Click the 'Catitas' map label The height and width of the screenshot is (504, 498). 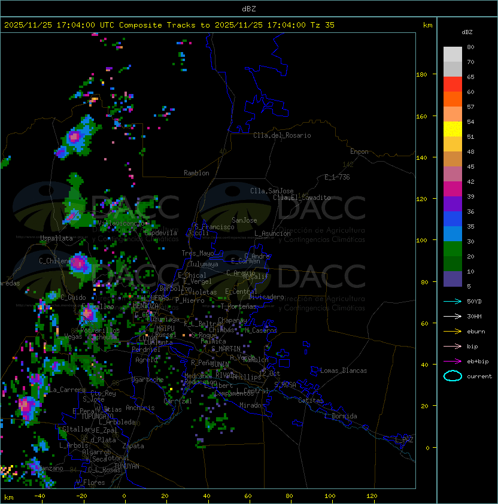pos(311,400)
